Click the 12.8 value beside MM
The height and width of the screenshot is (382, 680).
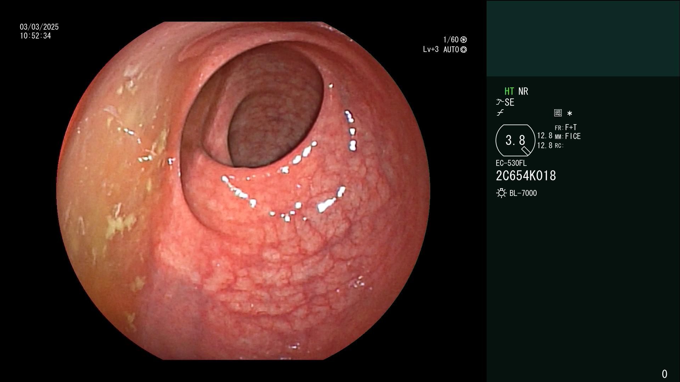click(x=545, y=135)
